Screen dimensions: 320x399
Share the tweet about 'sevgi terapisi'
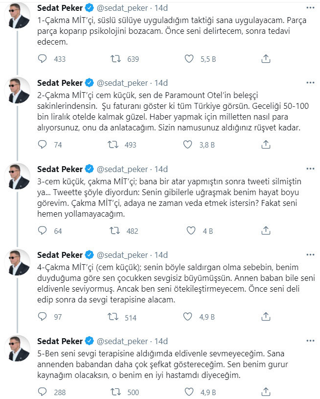click(x=266, y=392)
